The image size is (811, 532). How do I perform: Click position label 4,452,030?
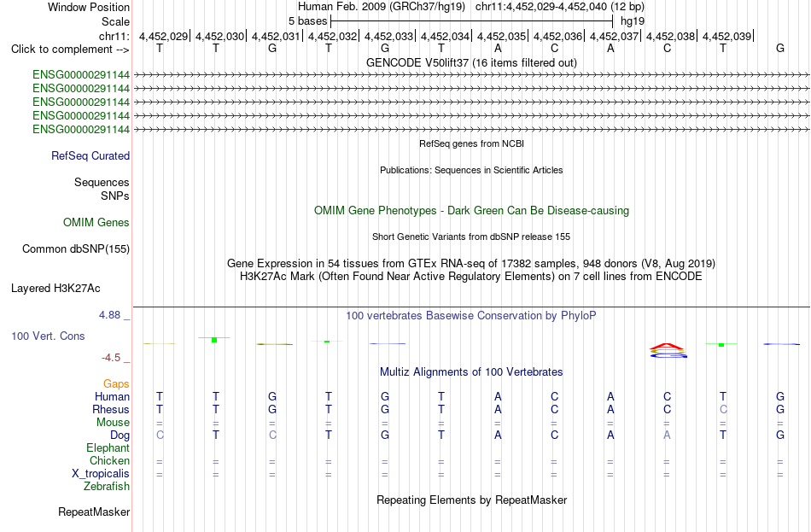219,36
